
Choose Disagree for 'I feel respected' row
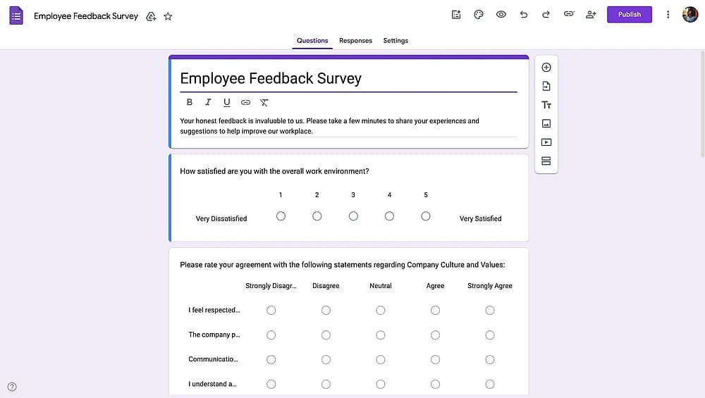(x=326, y=311)
